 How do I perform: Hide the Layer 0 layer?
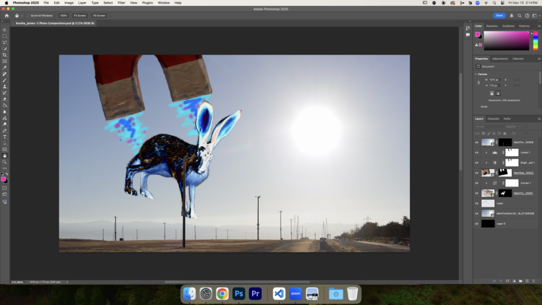point(477,223)
